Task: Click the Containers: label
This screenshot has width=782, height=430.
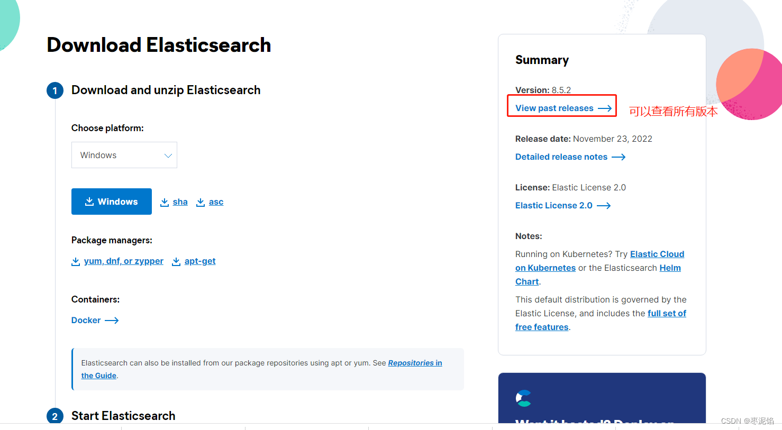Action: (95, 299)
